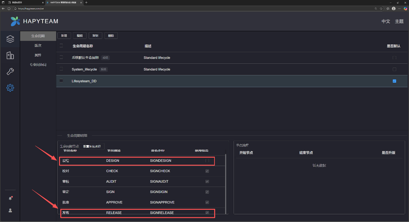Add page to favorites with star icon

(x=381, y=9)
